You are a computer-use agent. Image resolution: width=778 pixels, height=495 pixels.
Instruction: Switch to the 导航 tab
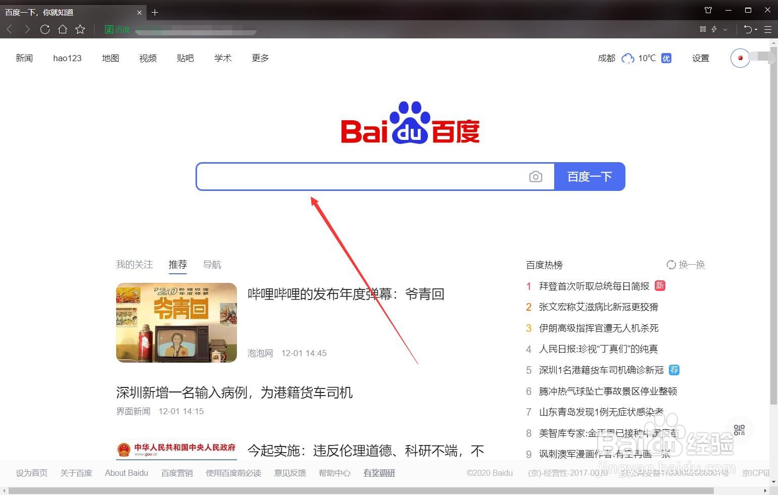point(212,265)
